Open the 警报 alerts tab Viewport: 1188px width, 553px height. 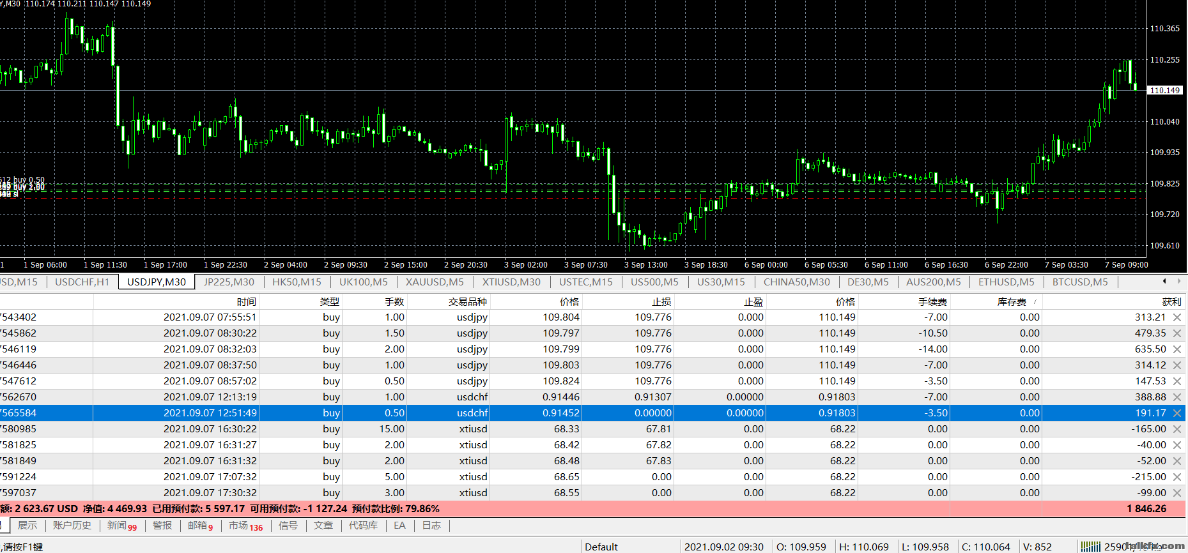162,526
